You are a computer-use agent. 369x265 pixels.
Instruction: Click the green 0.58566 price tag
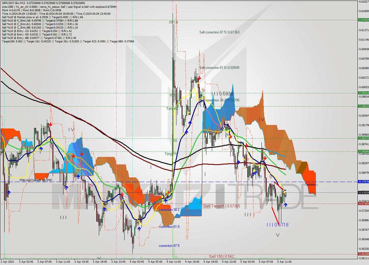[363, 151]
